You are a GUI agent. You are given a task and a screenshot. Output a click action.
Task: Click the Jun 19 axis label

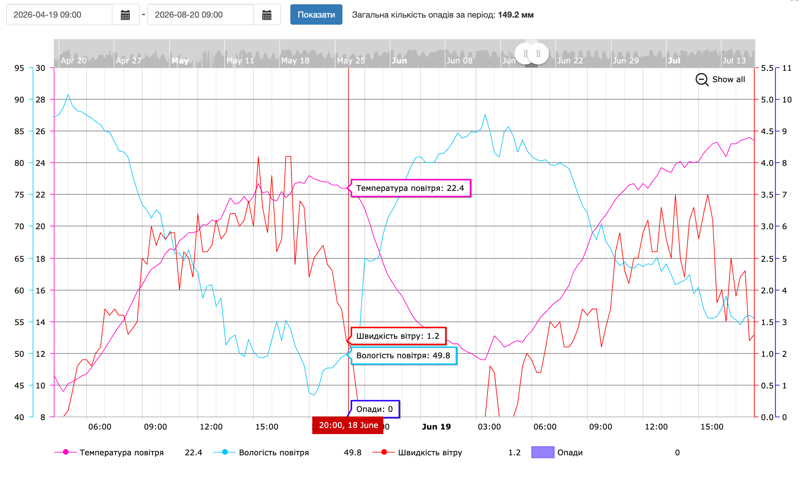(436, 427)
